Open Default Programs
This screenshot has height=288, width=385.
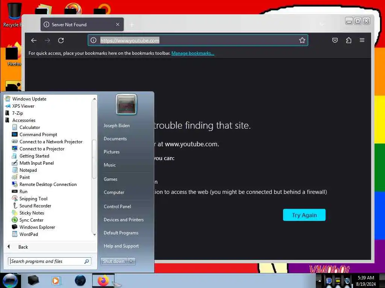tap(121, 233)
